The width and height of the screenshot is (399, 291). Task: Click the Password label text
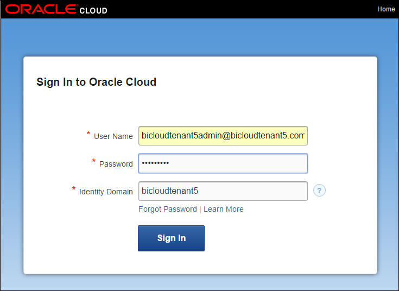pyautogui.click(x=116, y=164)
